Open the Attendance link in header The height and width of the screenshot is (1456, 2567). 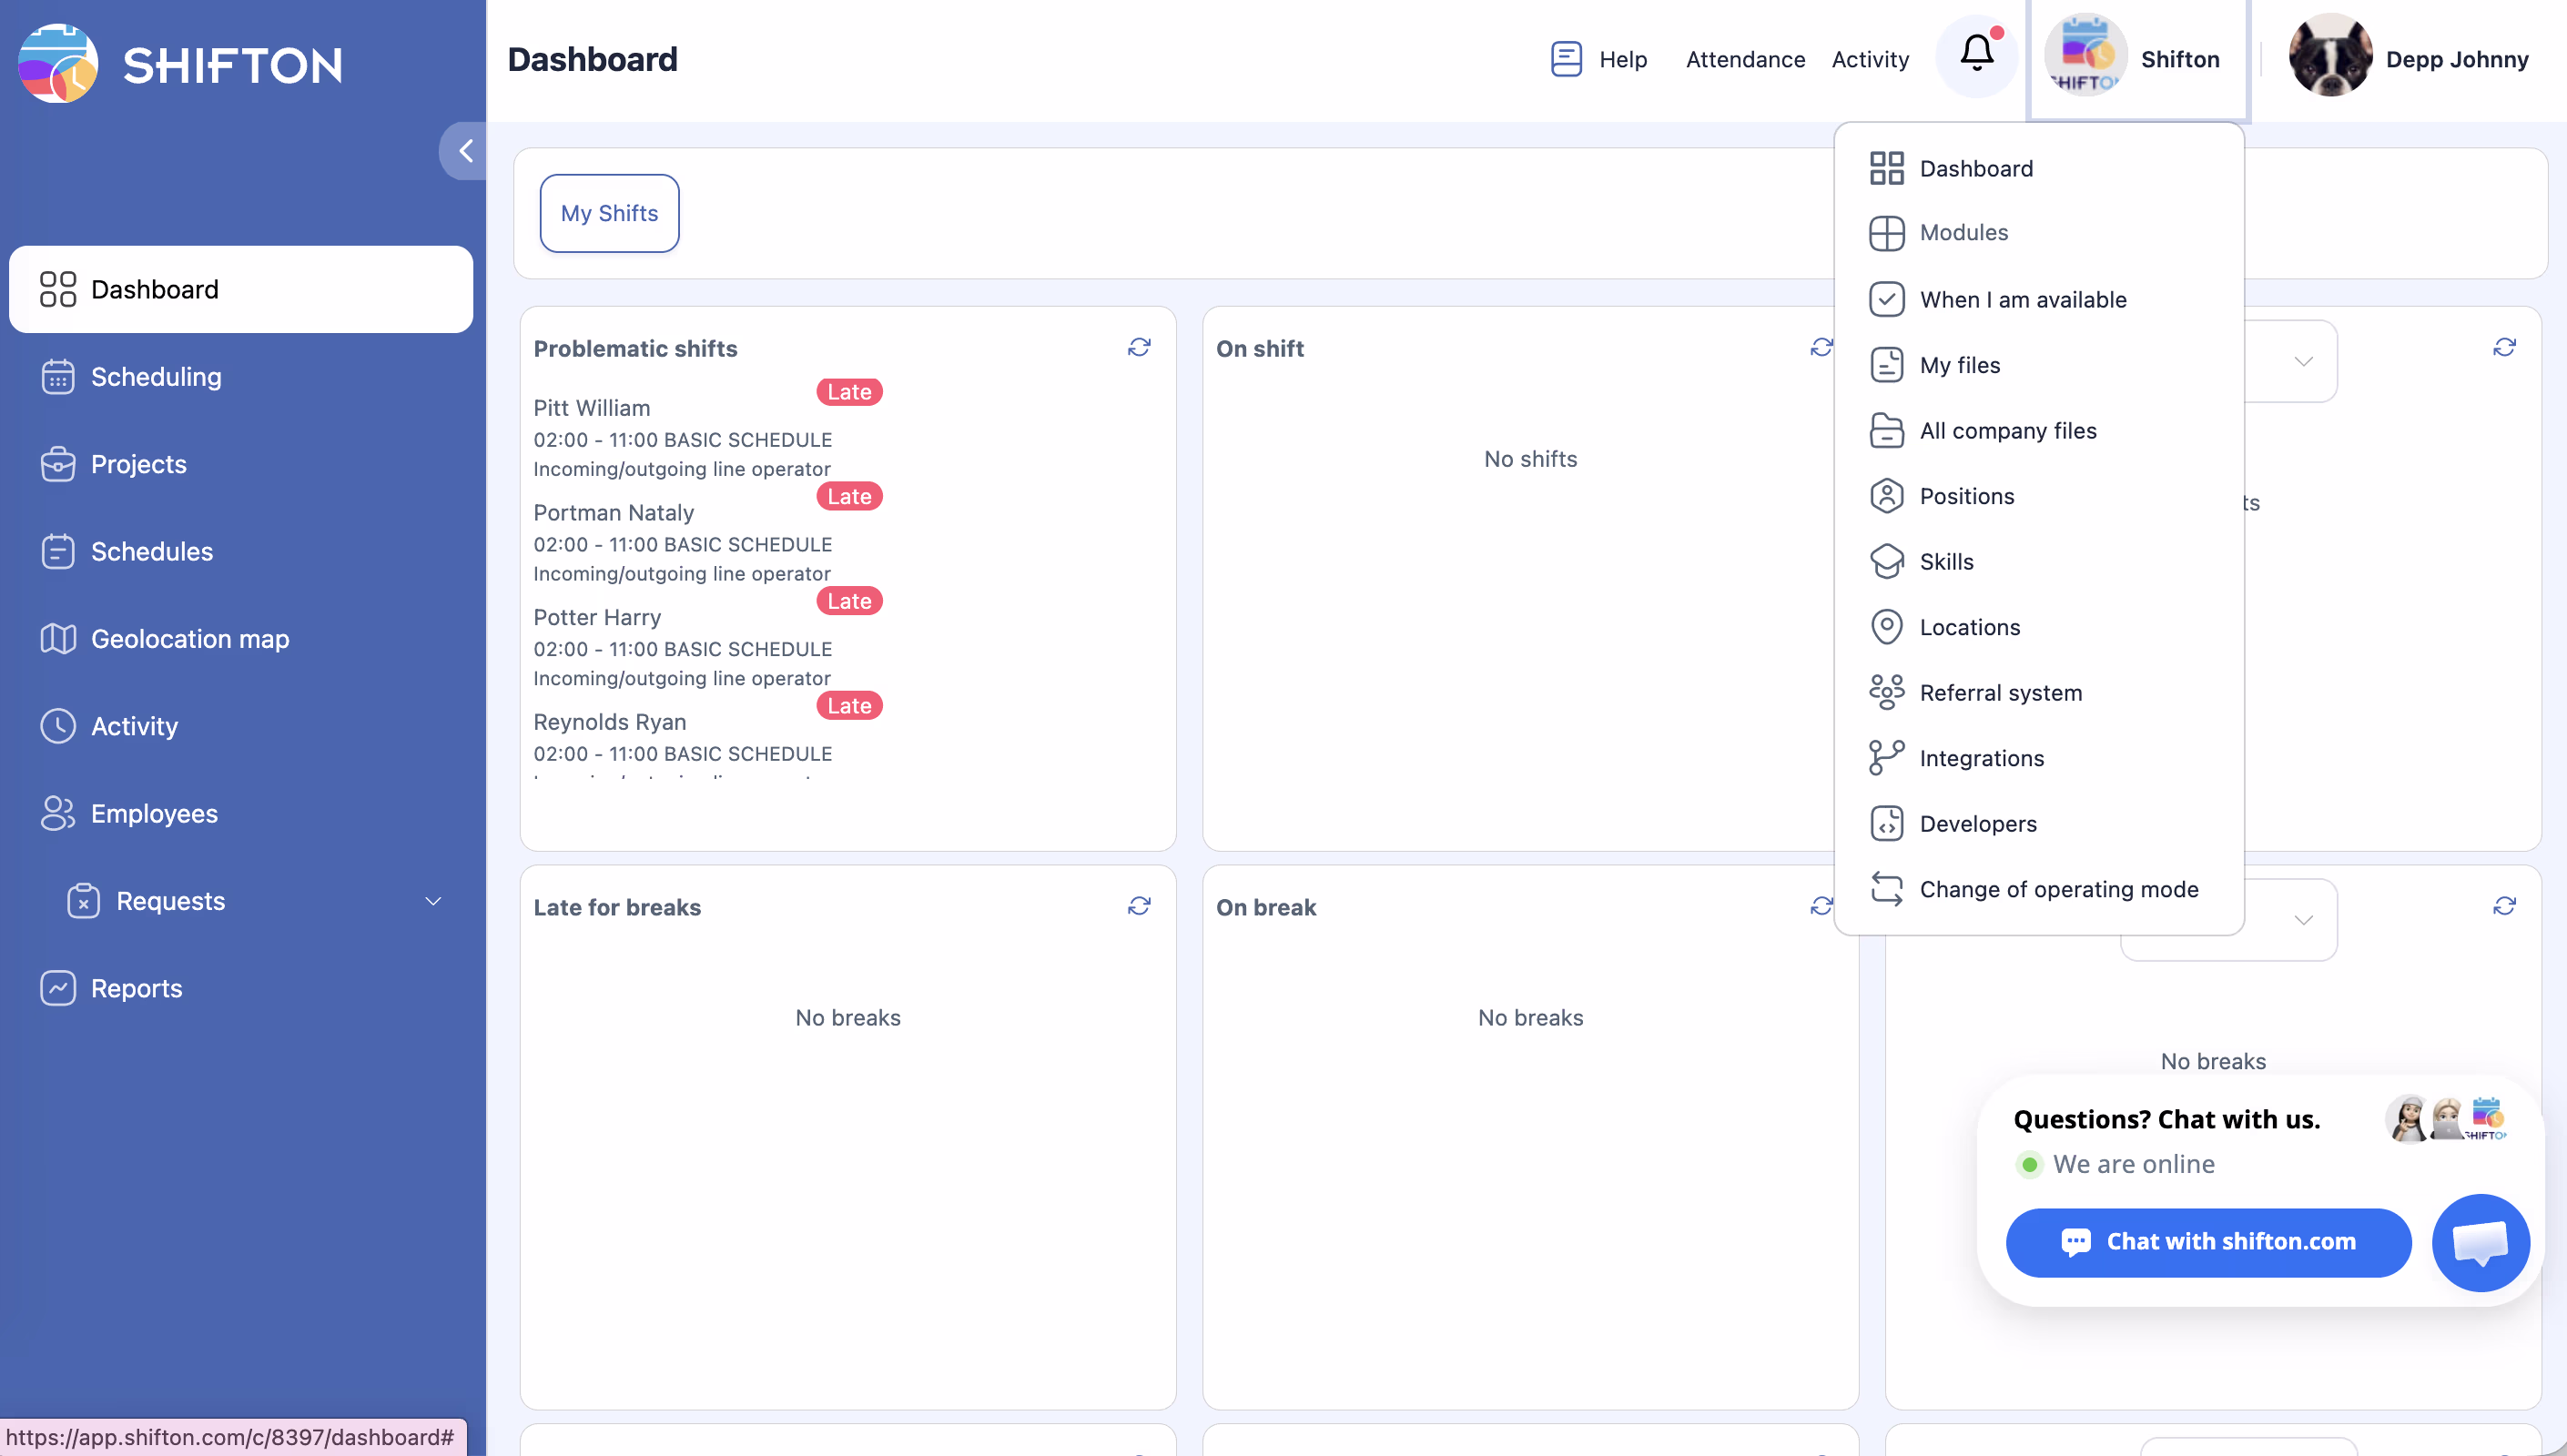coord(1745,59)
